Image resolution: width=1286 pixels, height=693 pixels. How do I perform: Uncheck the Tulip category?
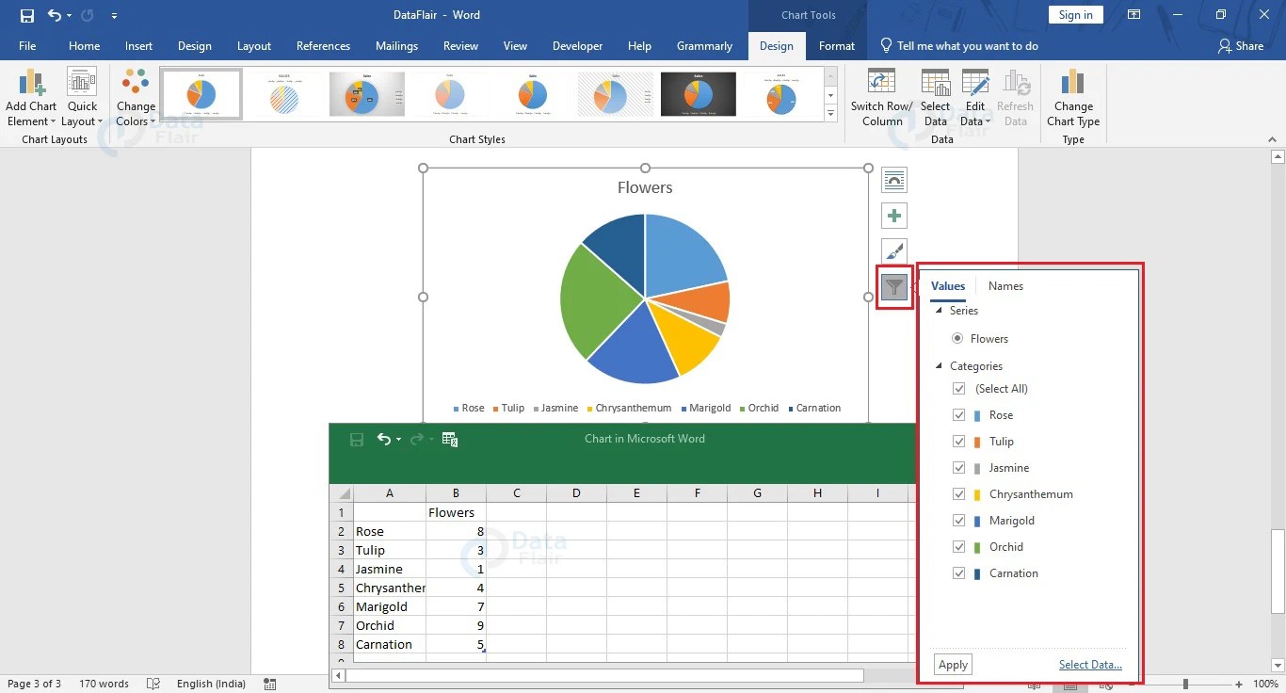pos(959,442)
